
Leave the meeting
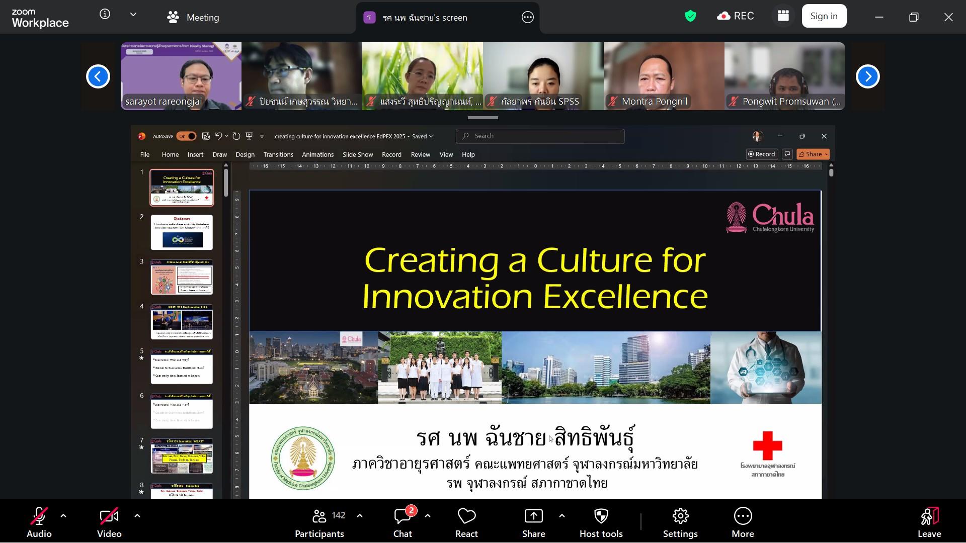(x=929, y=523)
